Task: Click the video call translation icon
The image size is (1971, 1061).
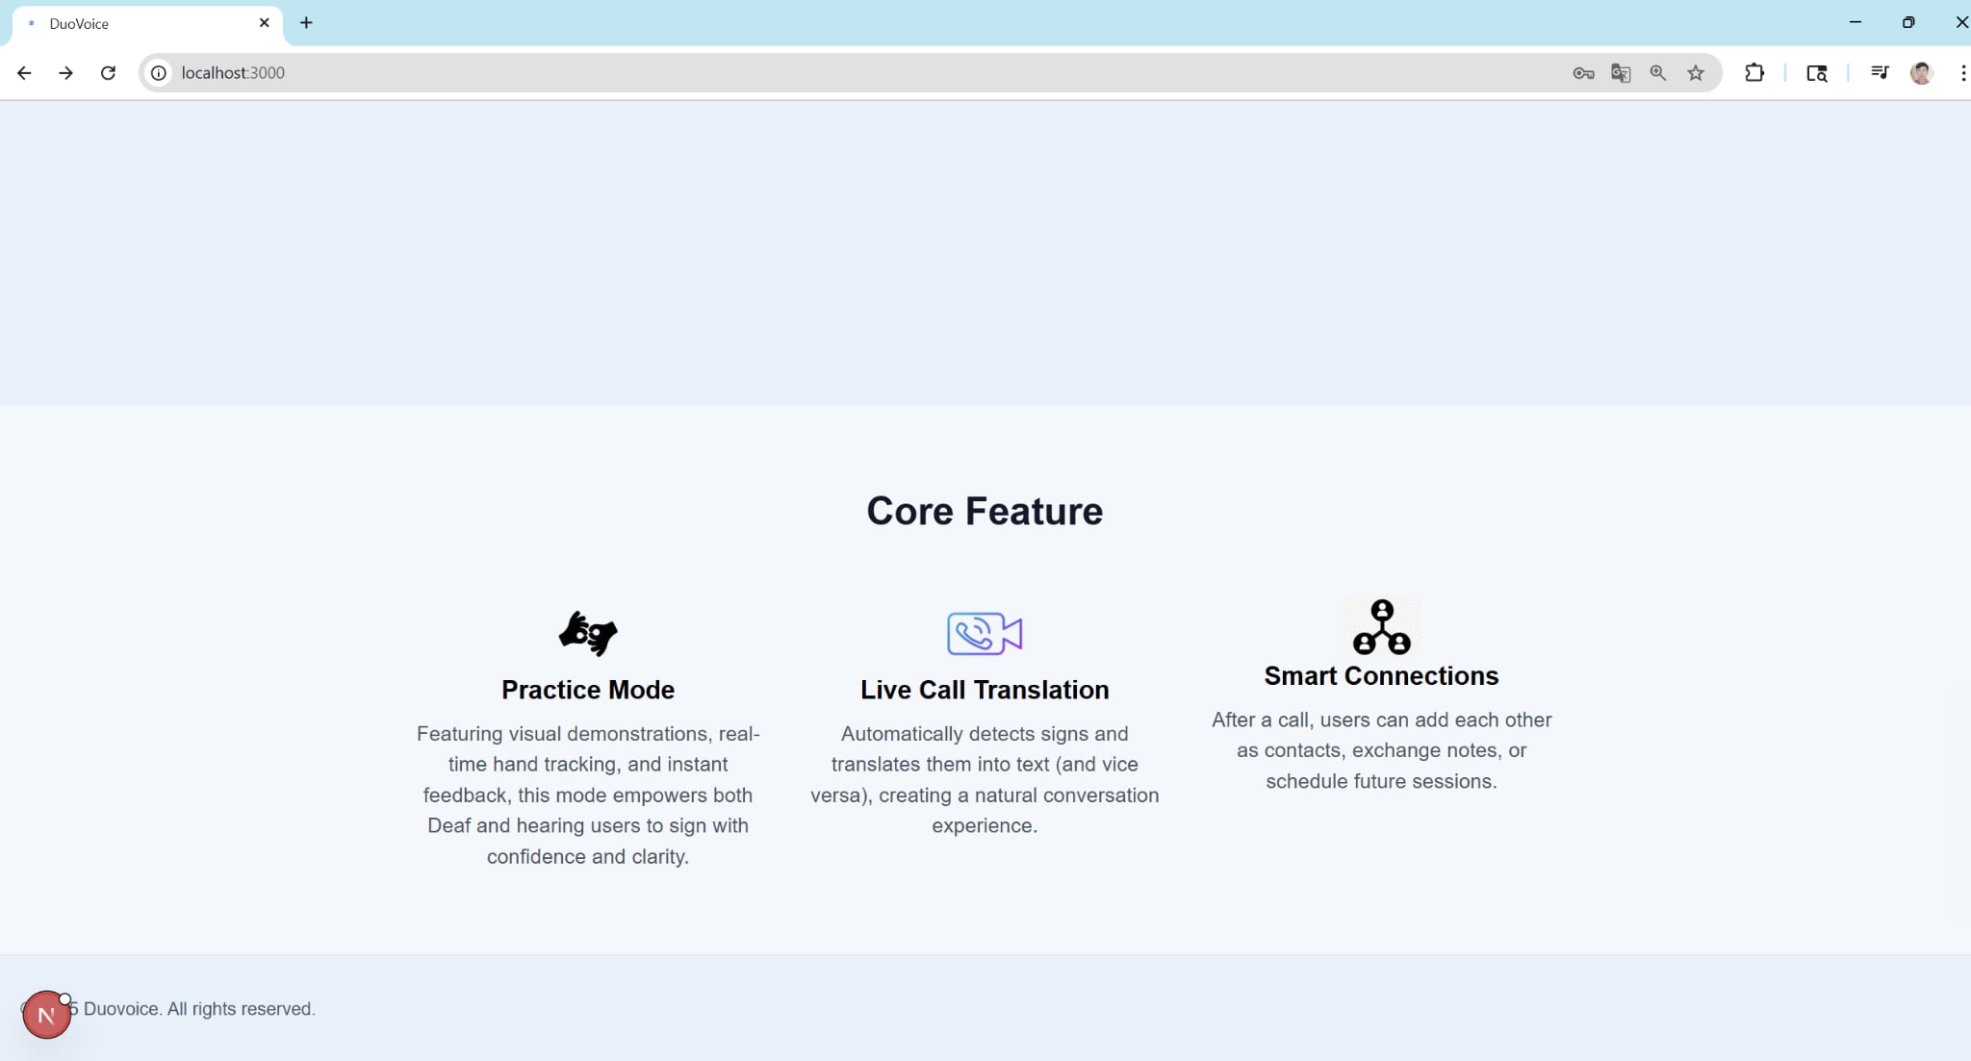Action: tap(984, 634)
